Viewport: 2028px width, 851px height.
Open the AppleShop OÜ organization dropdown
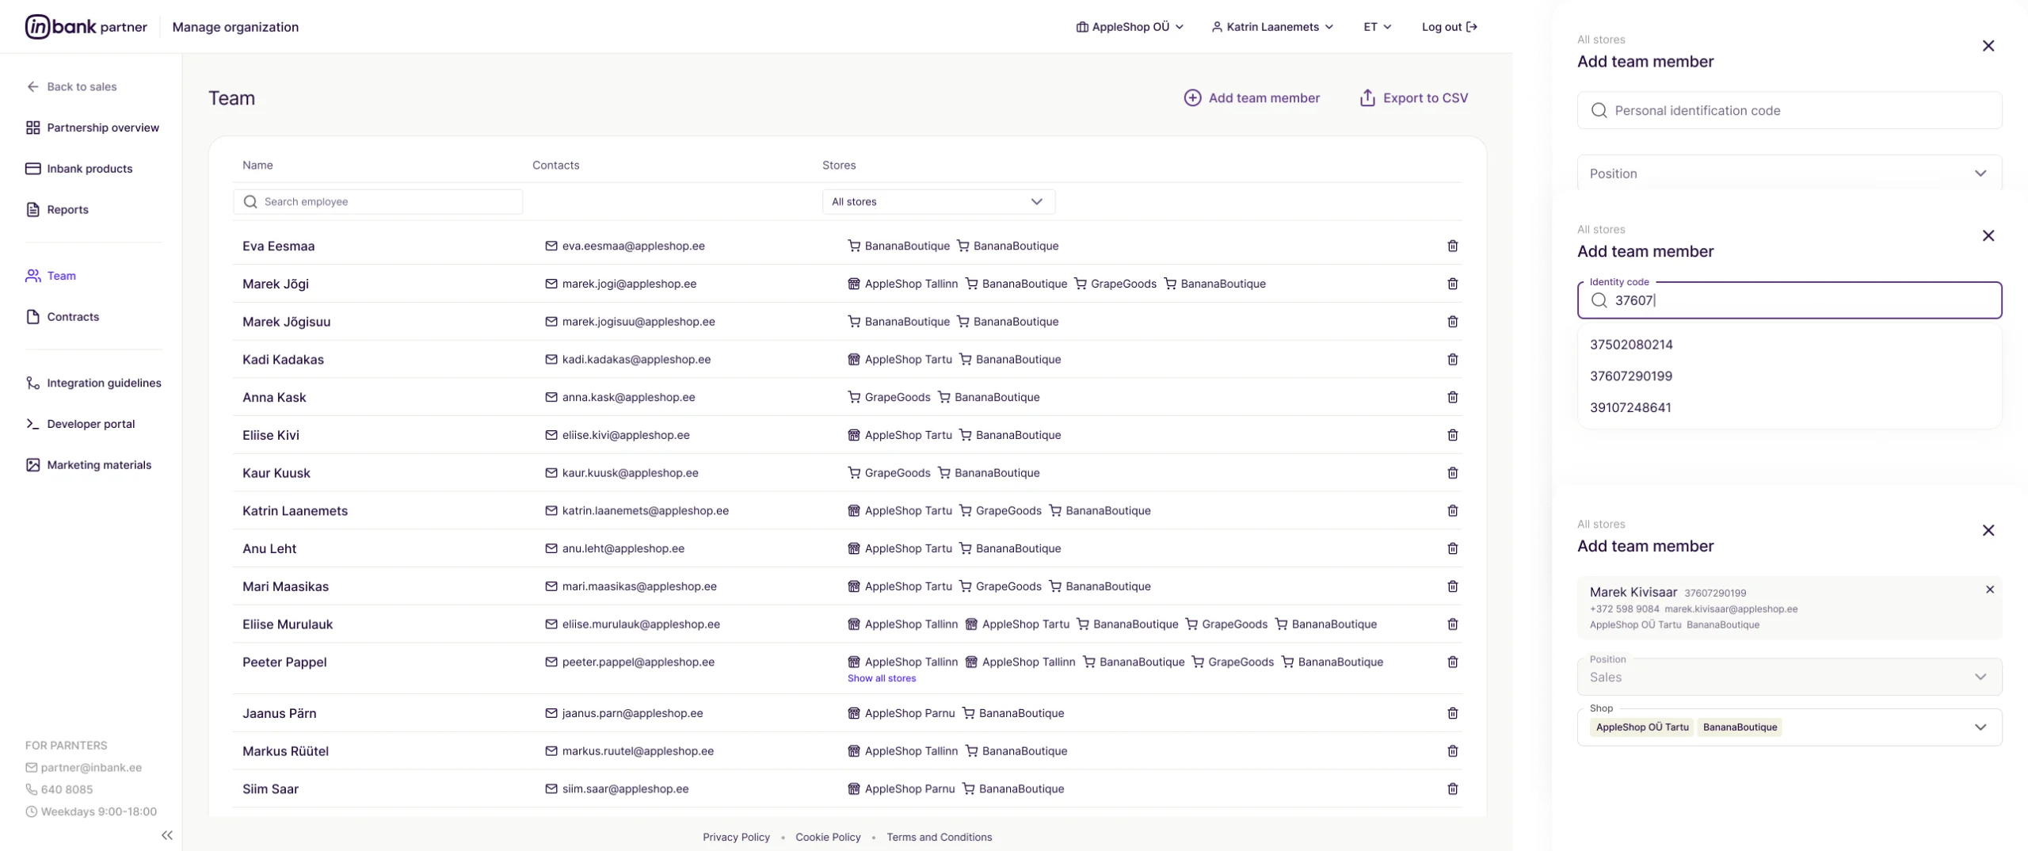point(1130,27)
